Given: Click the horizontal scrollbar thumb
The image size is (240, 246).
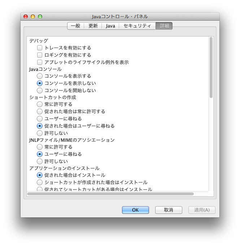Looking at the screenshot, I should point(110,194).
